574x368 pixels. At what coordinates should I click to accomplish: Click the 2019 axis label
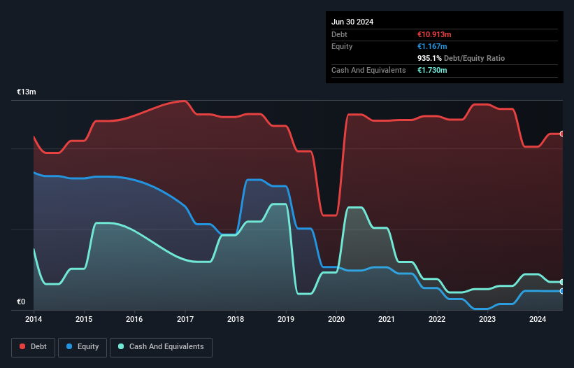pos(286,319)
